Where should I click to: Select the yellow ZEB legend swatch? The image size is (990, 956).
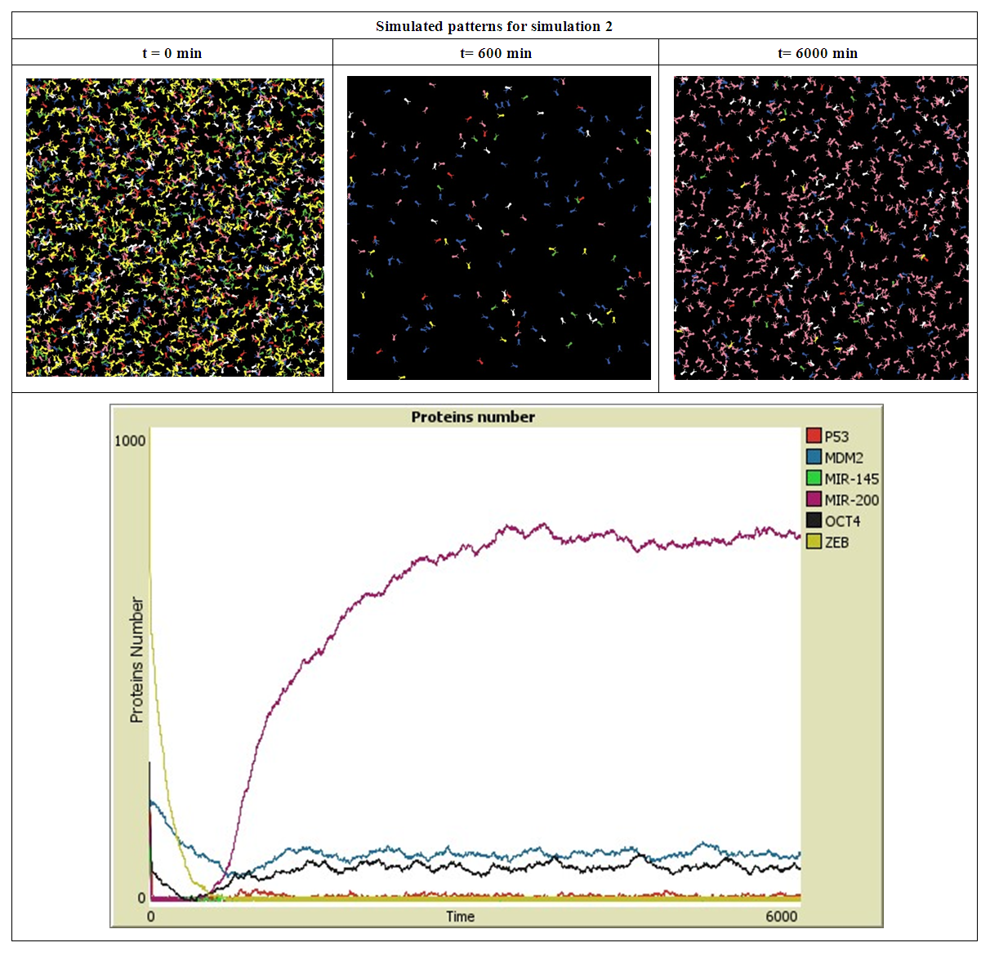point(814,542)
